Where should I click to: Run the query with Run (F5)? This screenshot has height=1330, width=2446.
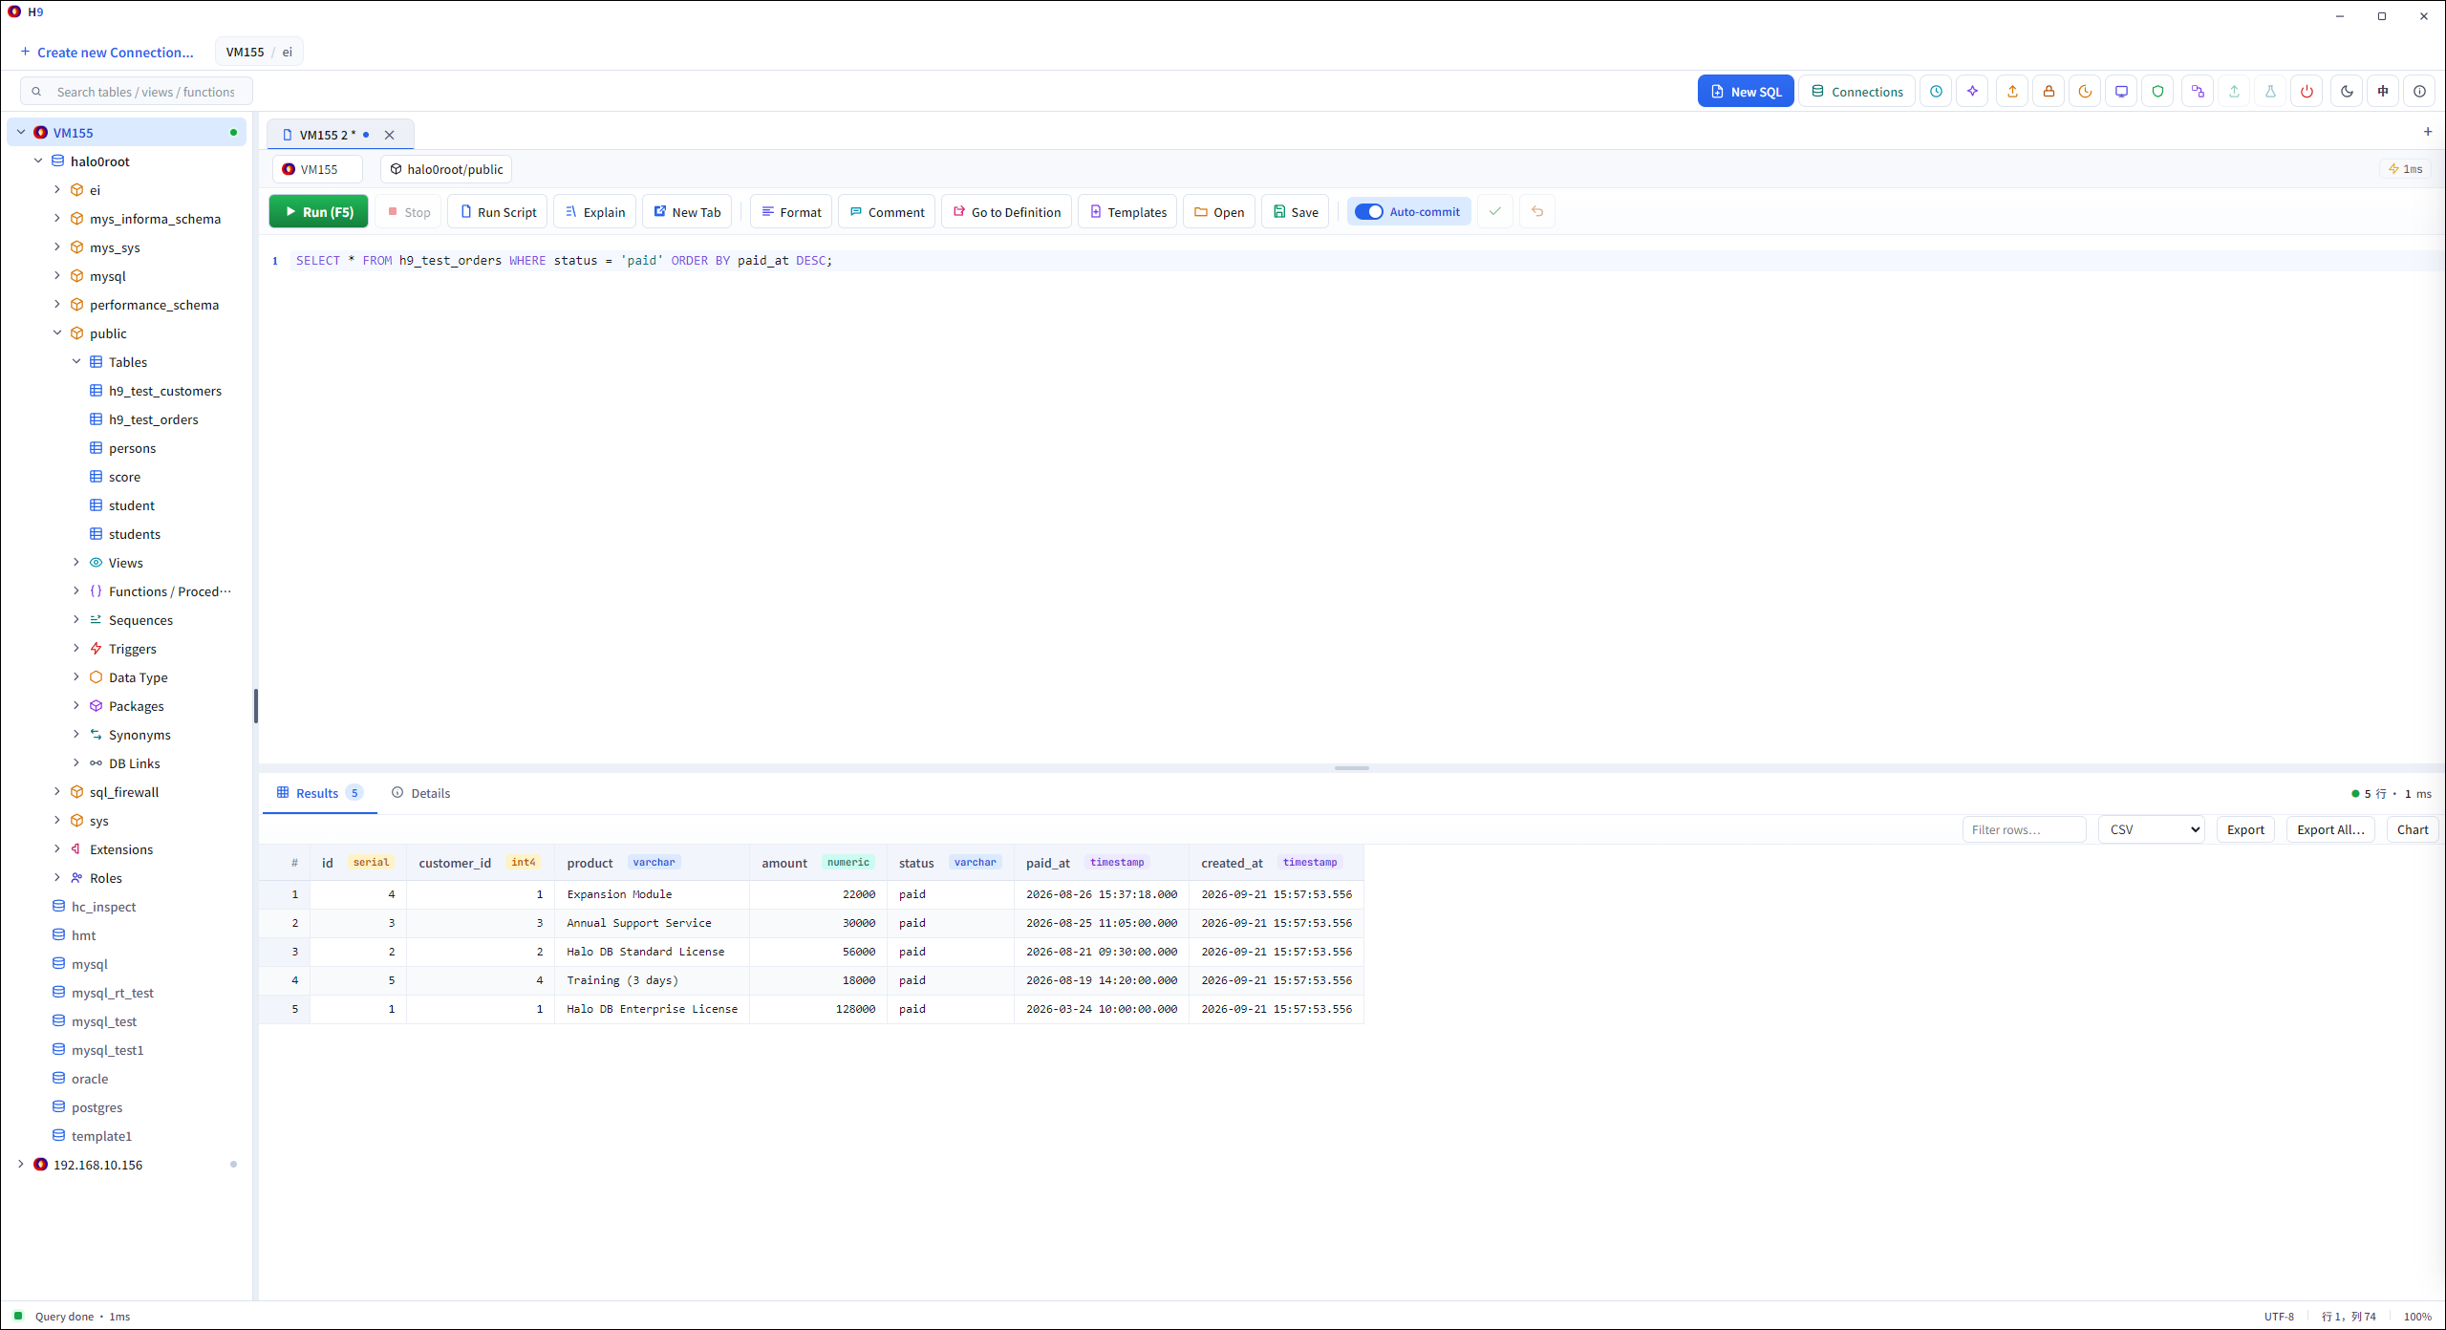click(x=318, y=212)
